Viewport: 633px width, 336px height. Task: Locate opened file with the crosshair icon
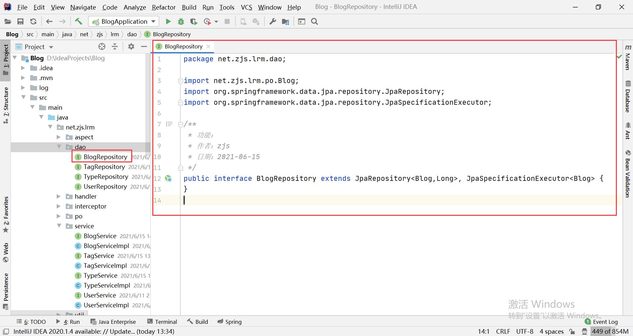pyautogui.click(x=102, y=47)
